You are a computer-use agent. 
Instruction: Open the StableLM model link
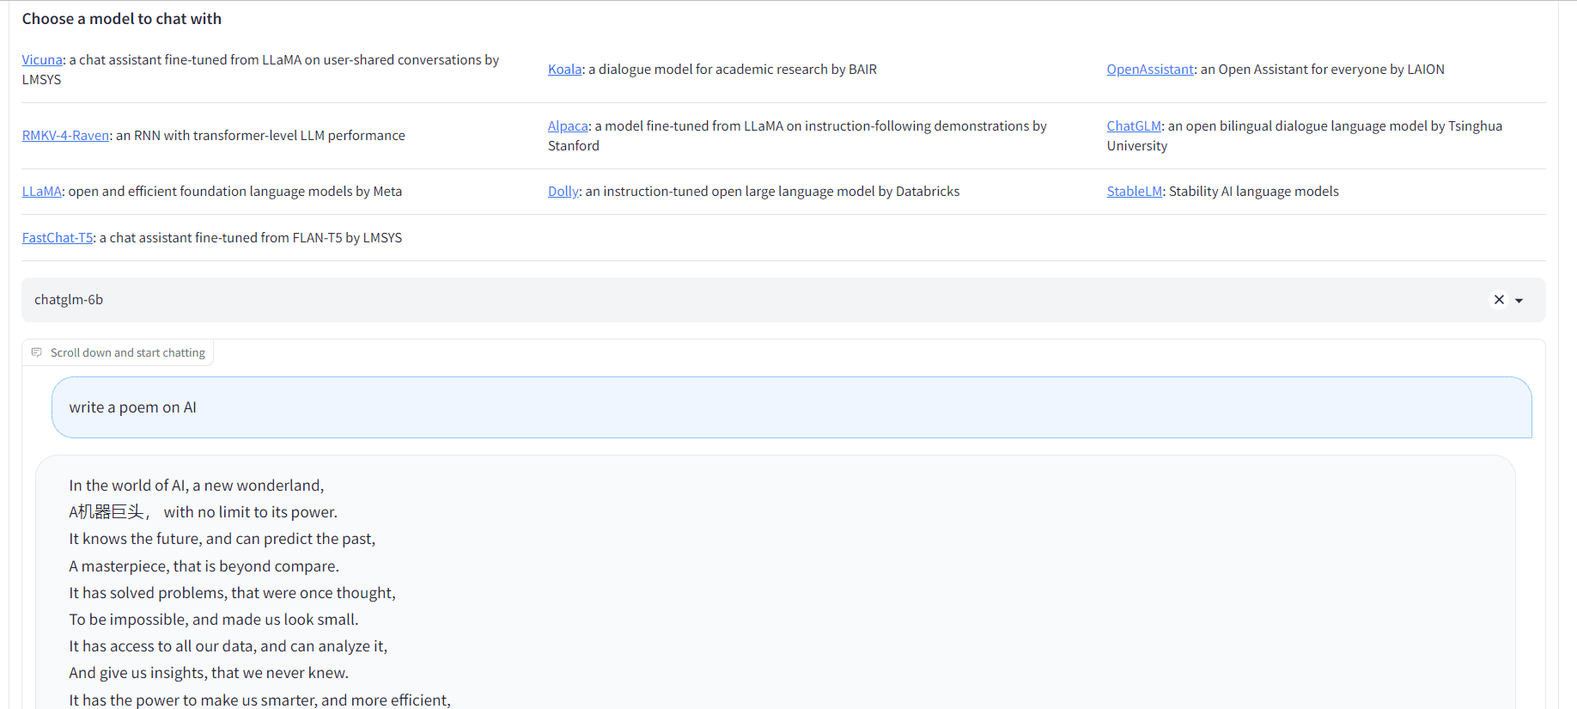point(1135,192)
